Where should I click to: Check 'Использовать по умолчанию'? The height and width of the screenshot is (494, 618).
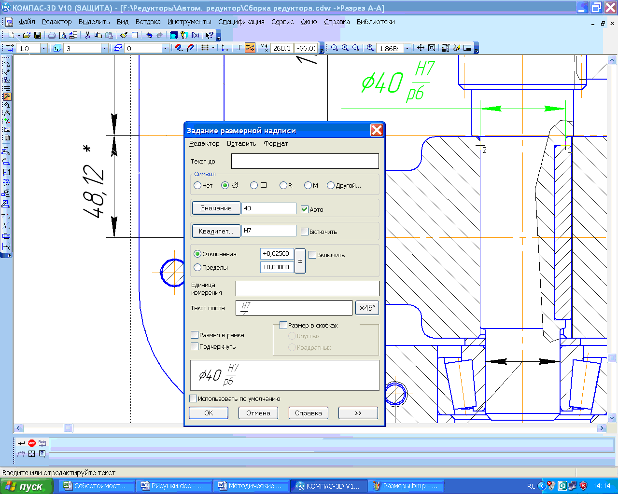click(x=193, y=398)
